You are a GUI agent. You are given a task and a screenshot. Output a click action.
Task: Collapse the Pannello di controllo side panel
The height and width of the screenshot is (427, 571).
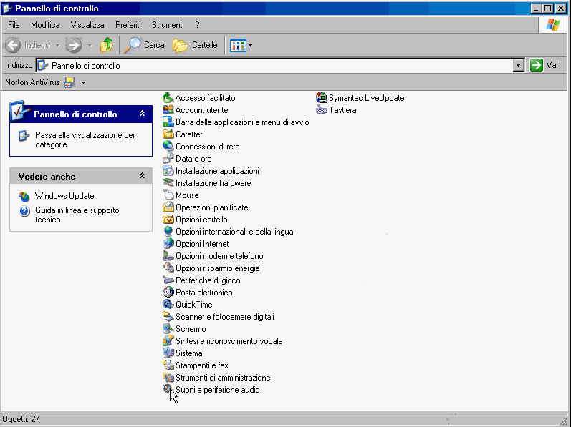[x=143, y=114]
